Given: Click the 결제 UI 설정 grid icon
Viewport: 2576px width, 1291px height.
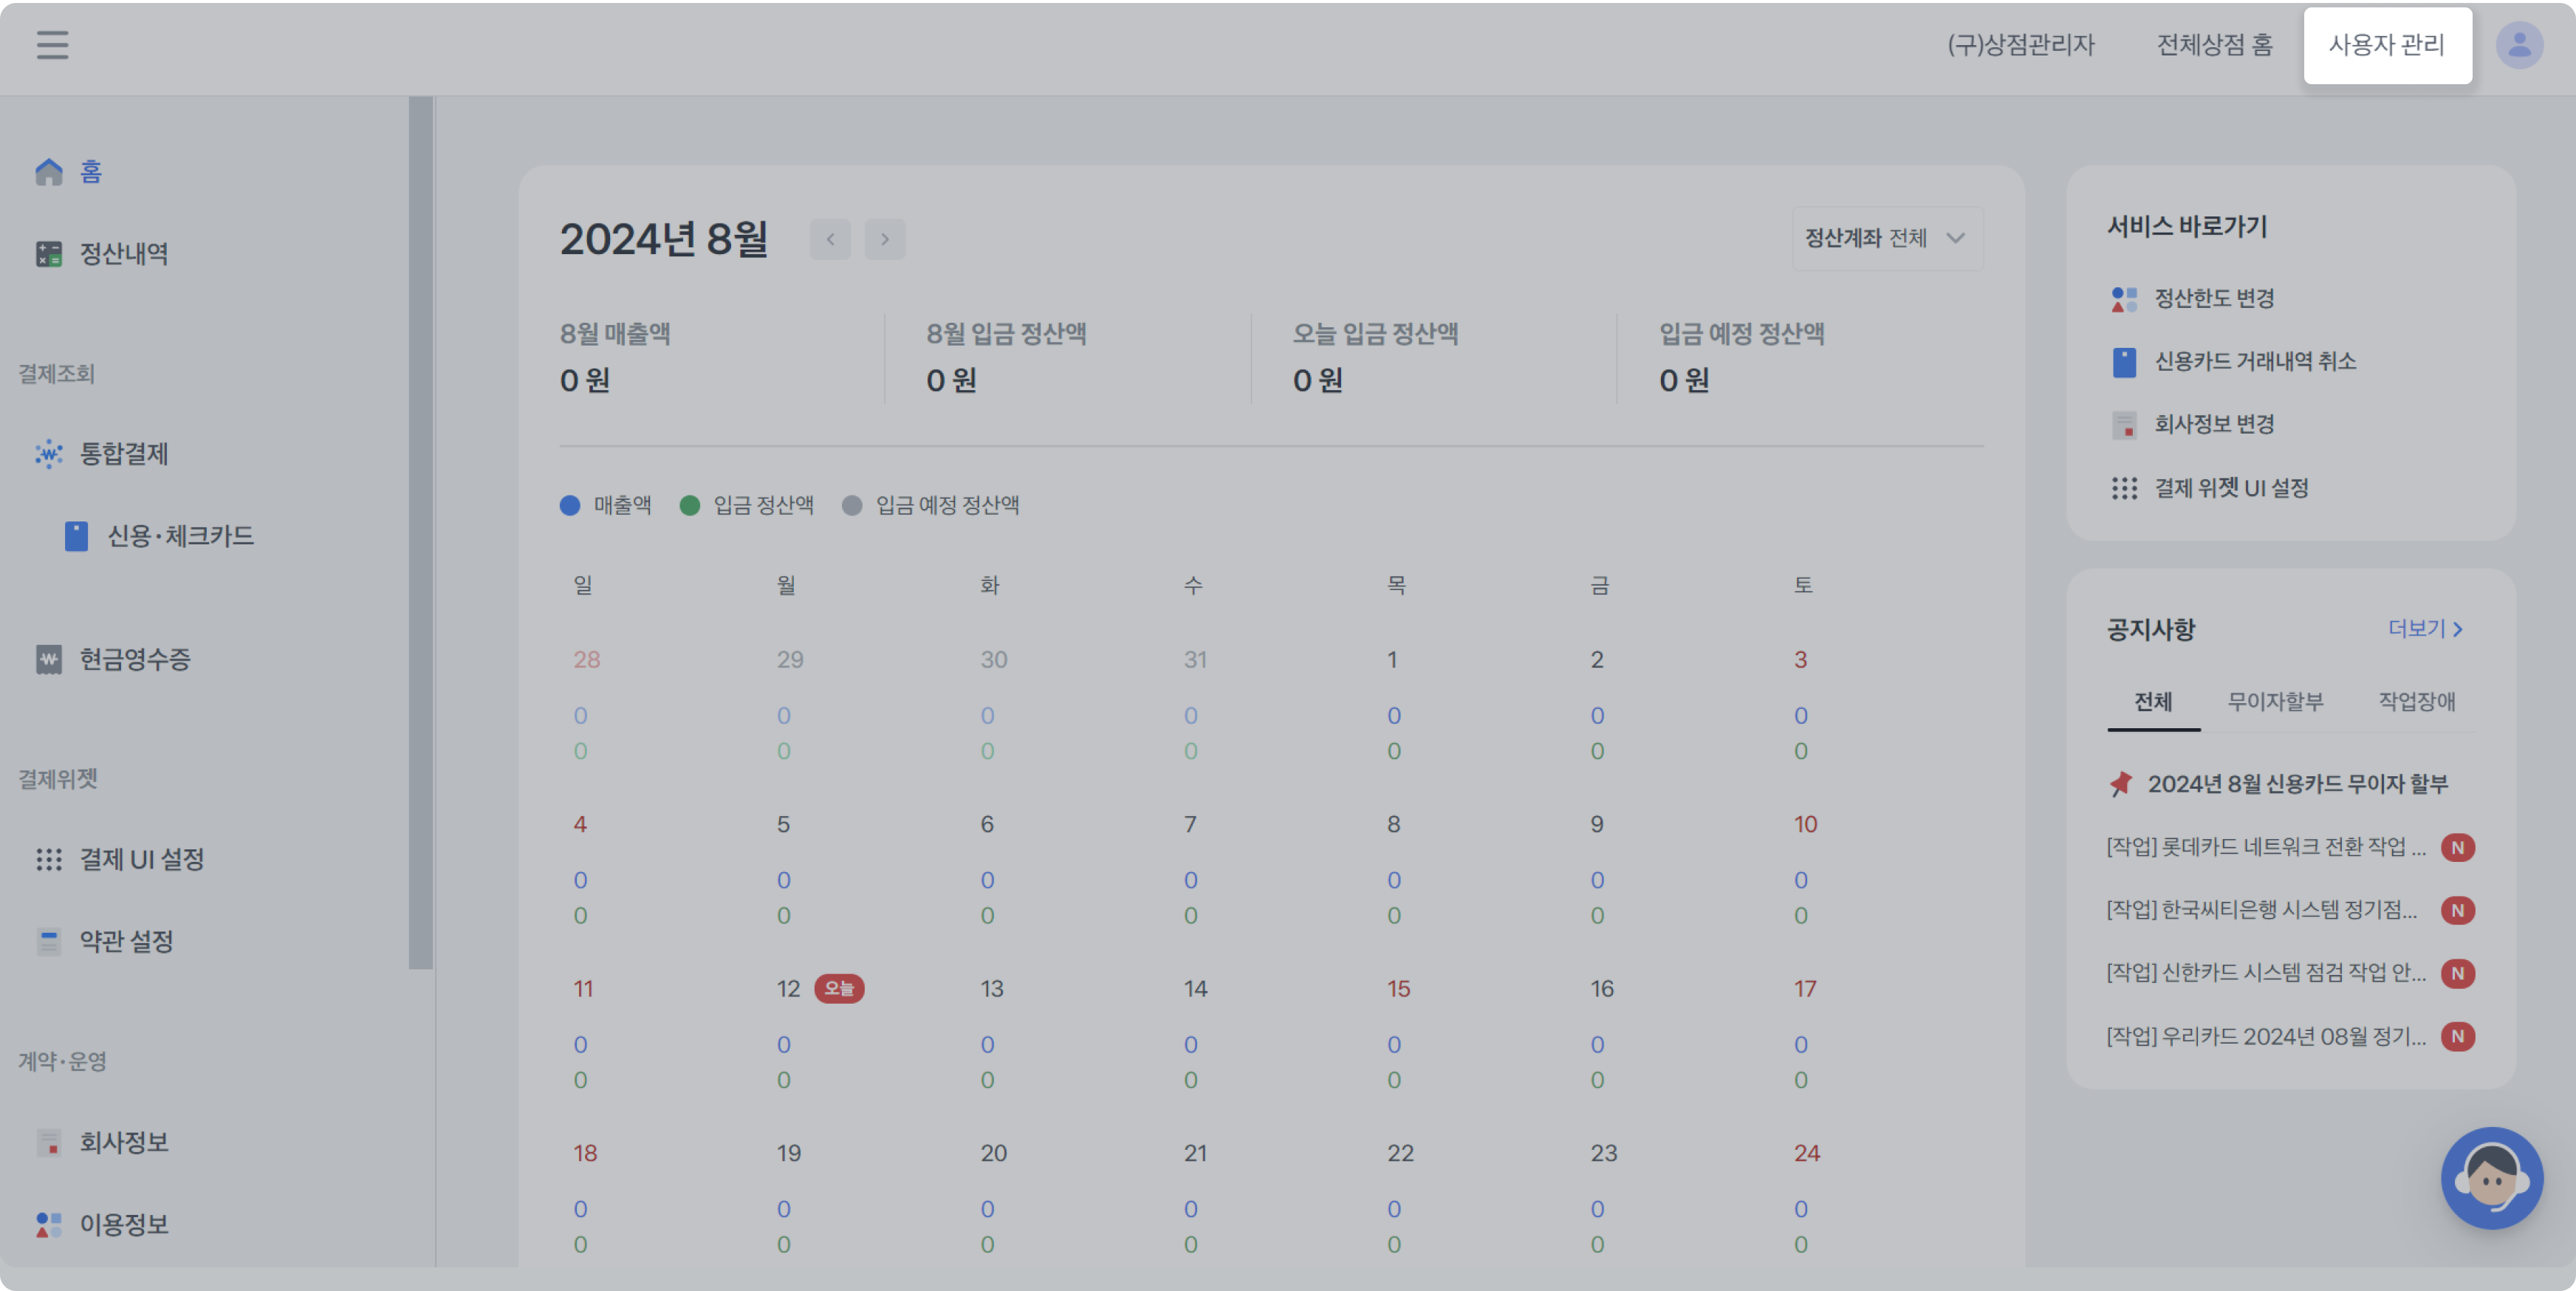Looking at the screenshot, I should pos(49,859).
